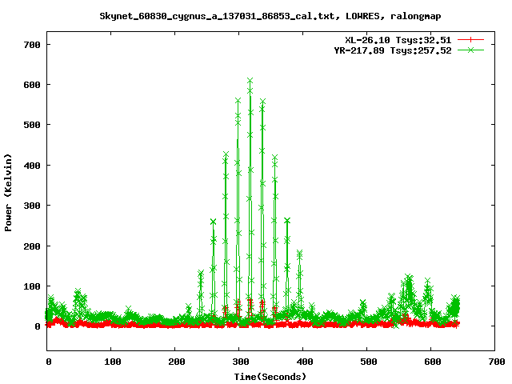Click the x-axis tick label 200
The image size is (512, 384).
point(176,362)
